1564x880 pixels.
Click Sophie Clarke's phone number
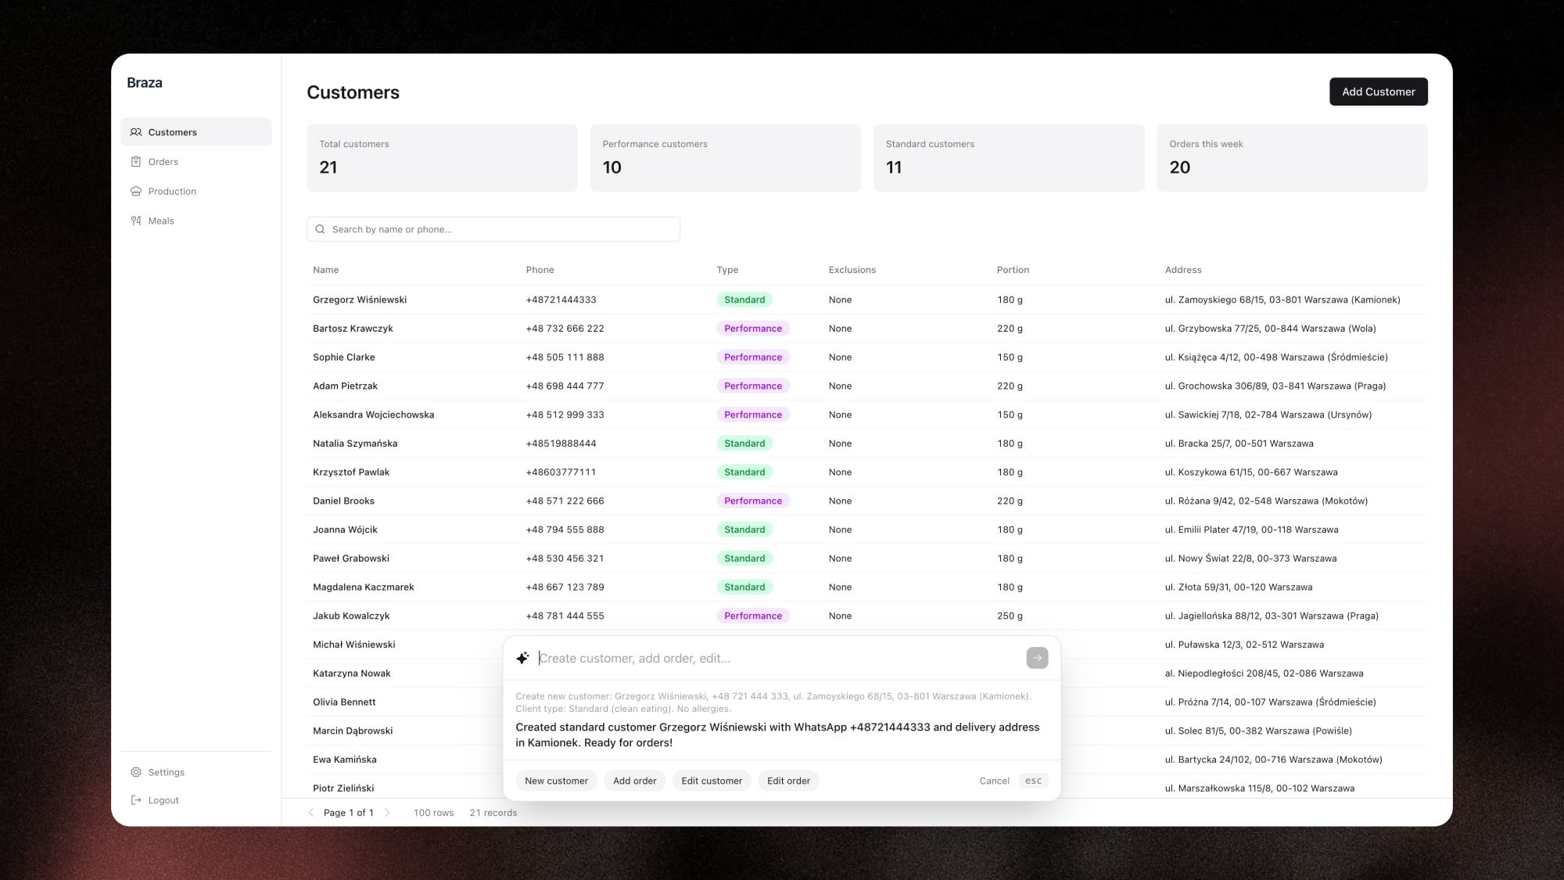click(565, 357)
